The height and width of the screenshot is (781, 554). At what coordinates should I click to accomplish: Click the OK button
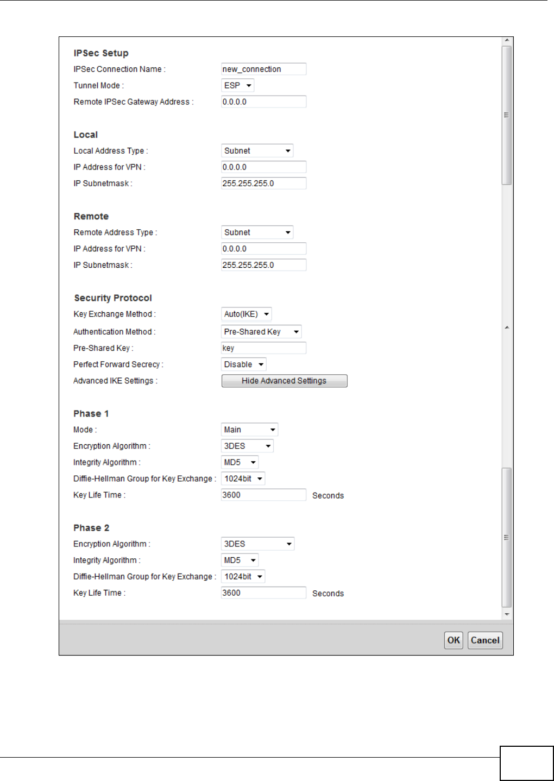(x=454, y=640)
